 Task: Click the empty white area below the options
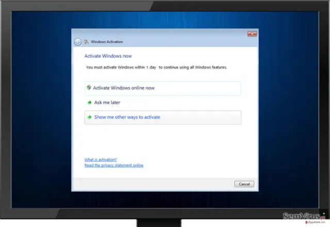click(x=163, y=140)
